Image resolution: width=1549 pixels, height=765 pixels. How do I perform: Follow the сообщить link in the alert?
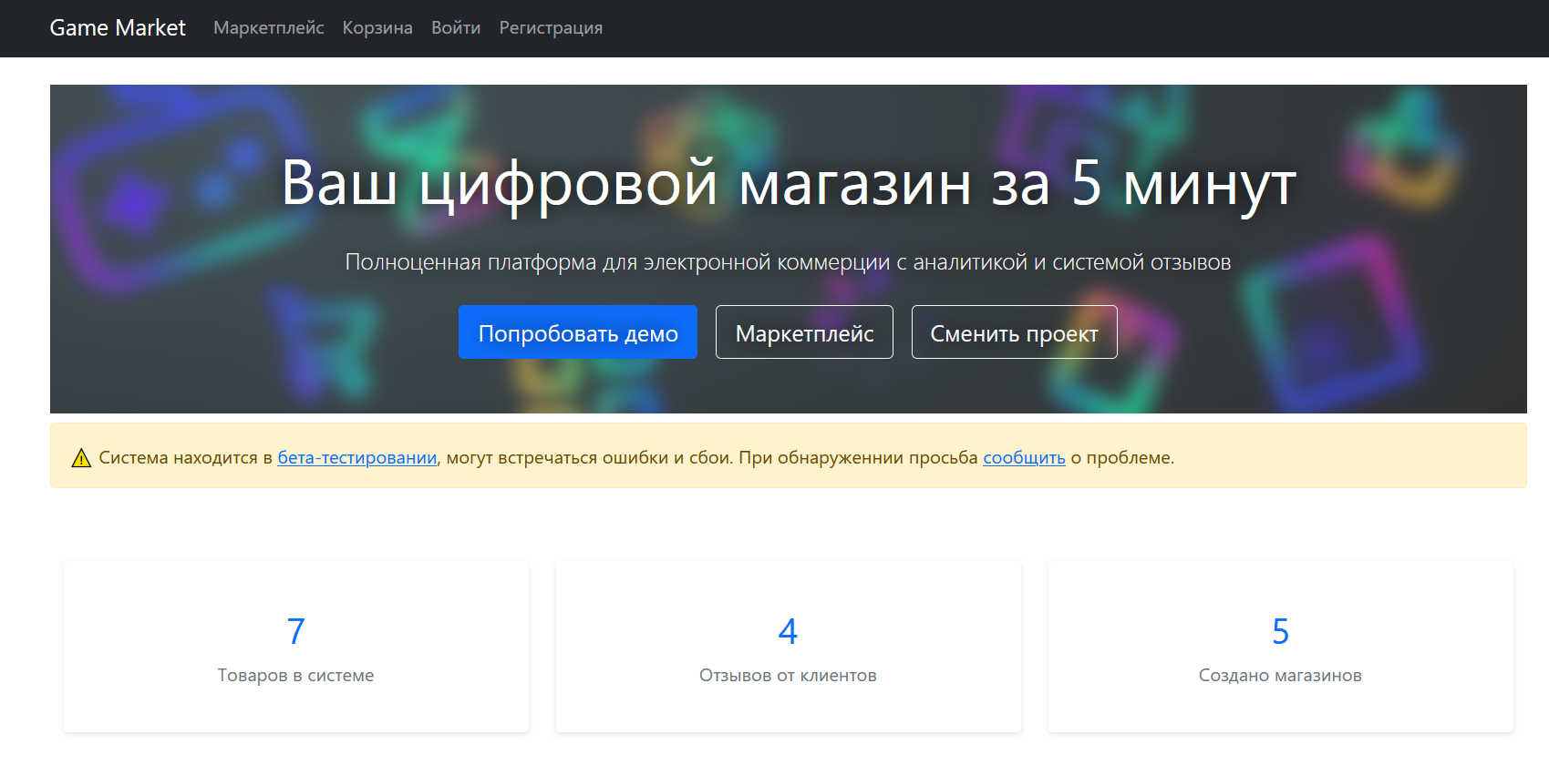pyautogui.click(x=1024, y=457)
